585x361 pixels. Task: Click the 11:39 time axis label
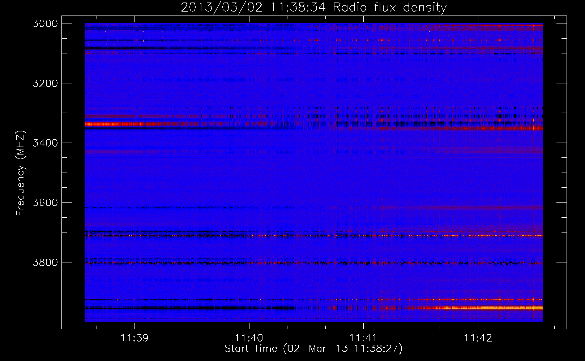coord(134,338)
